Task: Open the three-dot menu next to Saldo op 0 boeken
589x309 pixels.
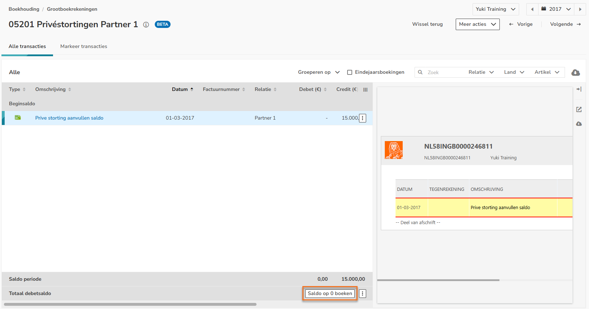Action: click(x=363, y=294)
